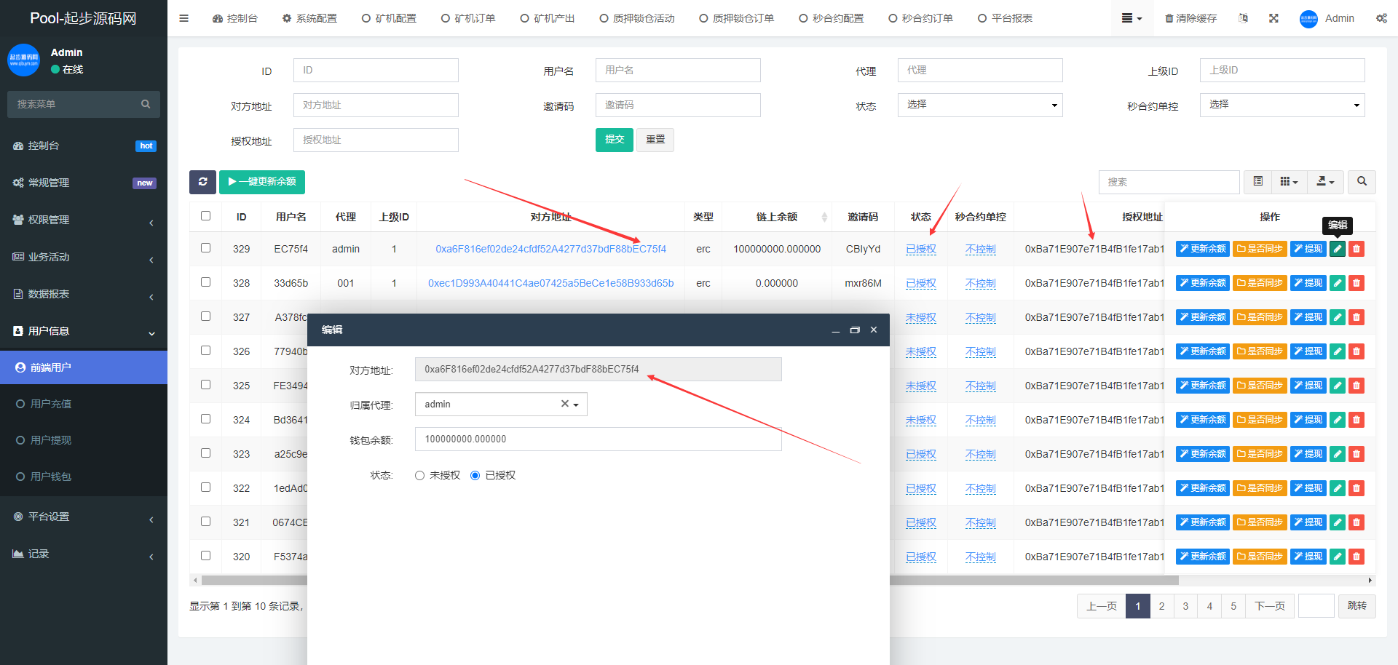Maximize the 编辑 dialog window
The image size is (1398, 665).
pyautogui.click(x=855, y=330)
